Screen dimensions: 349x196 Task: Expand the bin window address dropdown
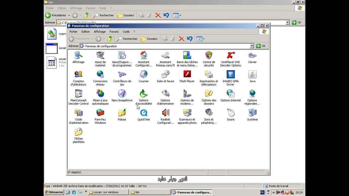288,23
